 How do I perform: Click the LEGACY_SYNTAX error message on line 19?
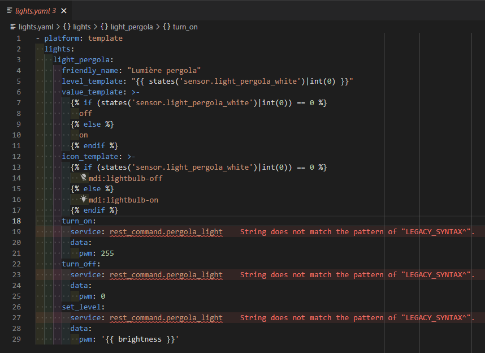tap(357, 232)
